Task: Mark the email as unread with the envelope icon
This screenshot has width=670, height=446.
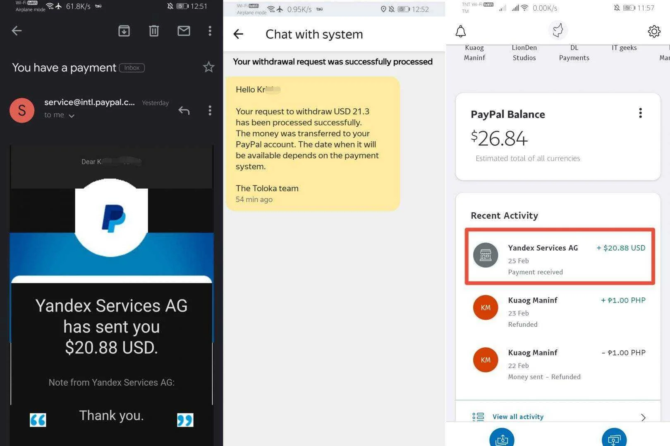Action: pos(184,31)
